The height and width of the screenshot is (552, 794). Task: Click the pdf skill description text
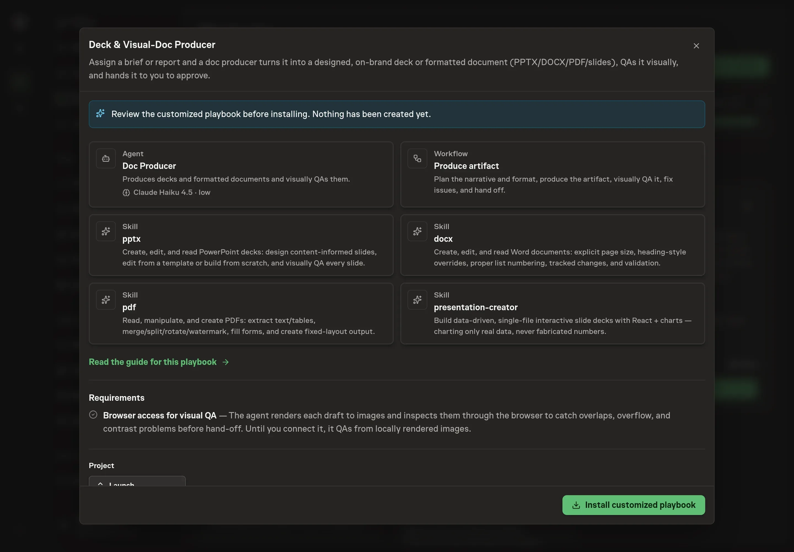[248, 326]
